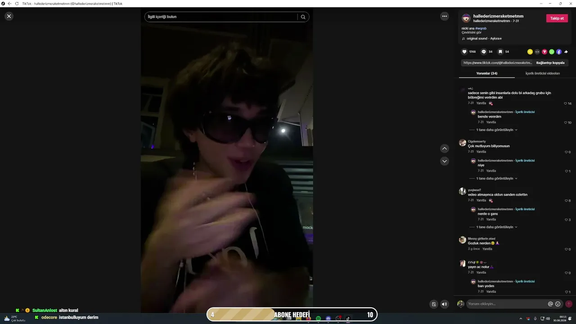The image size is (576, 324).
Task: Switch to Yorumlar (34) tab
Action: 487,73
